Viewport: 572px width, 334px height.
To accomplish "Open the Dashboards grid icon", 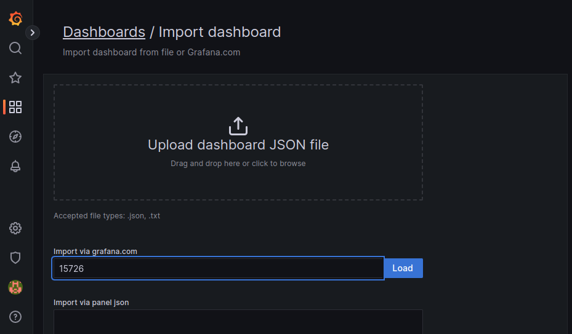I will [15, 107].
